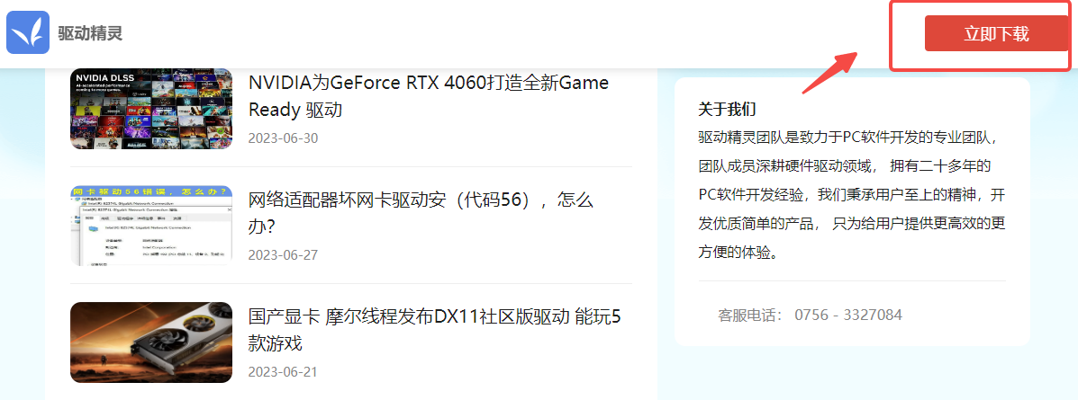Screen dimensions: 1078x400
Task: Click the blue feather Driver Genius logo
Action: [x=28, y=32]
